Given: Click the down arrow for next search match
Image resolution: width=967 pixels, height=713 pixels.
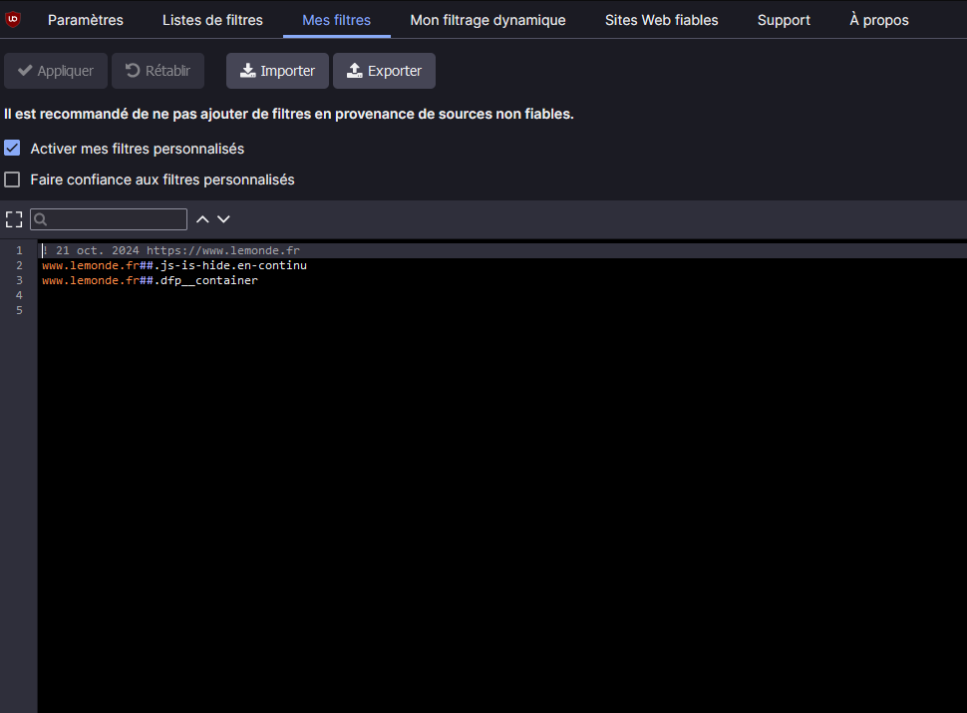Looking at the screenshot, I should coord(223,219).
